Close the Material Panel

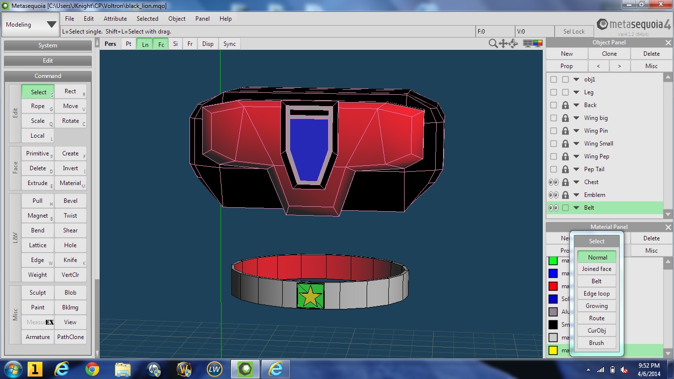click(x=668, y=227)
